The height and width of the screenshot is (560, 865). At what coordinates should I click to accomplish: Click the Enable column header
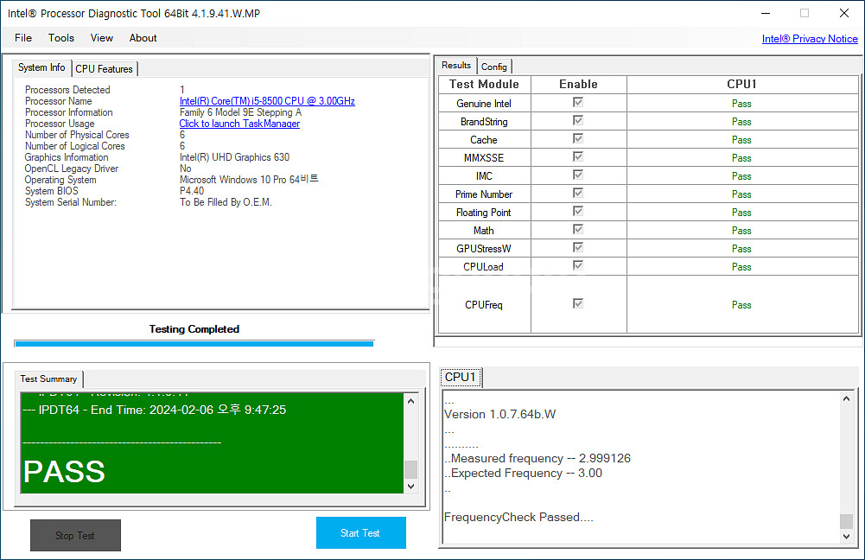579,85
